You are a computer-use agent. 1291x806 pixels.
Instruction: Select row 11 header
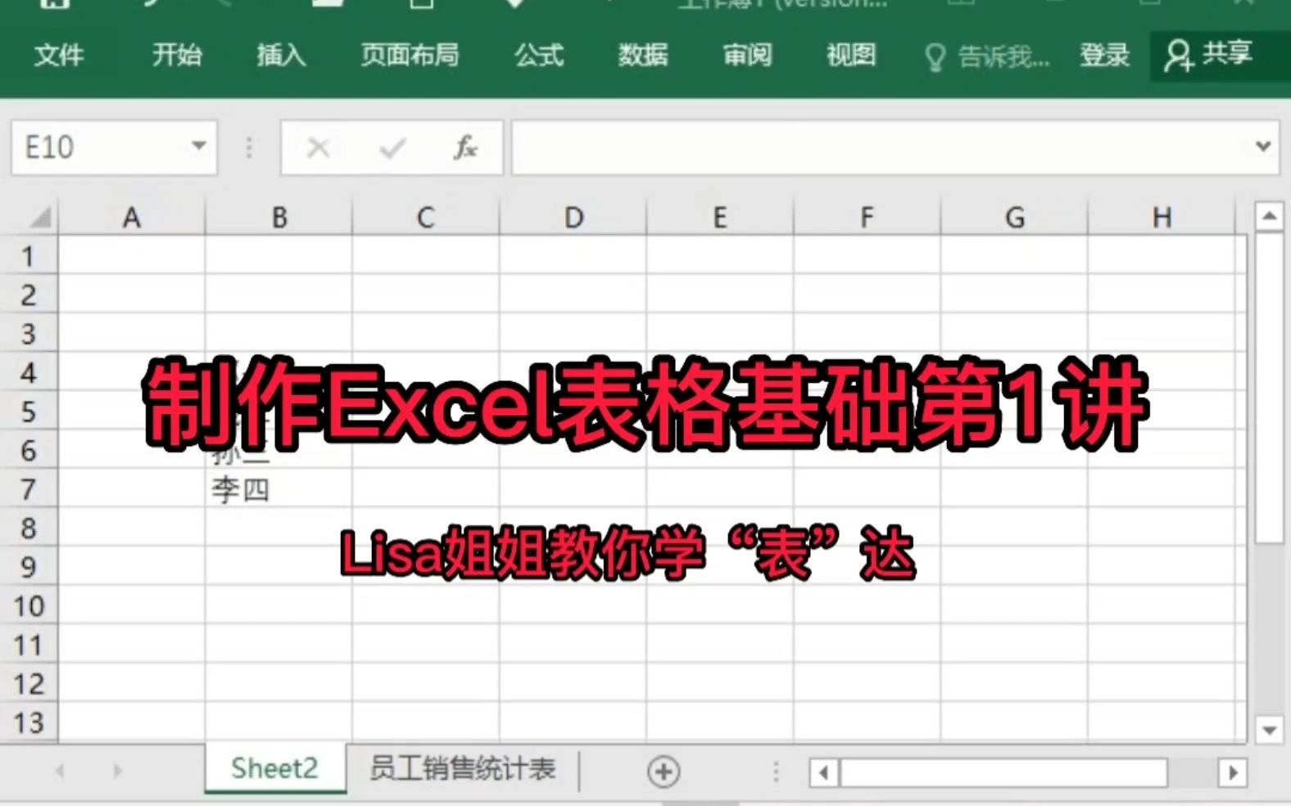(x=29, y=644)
